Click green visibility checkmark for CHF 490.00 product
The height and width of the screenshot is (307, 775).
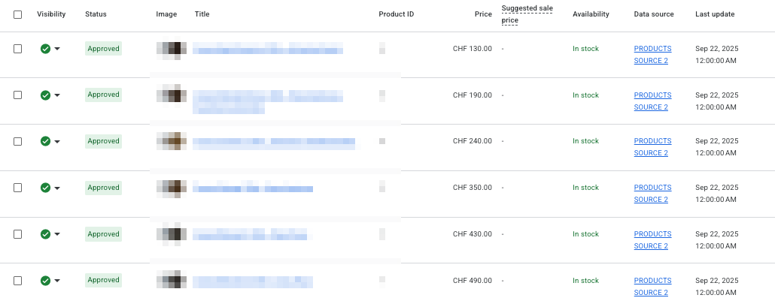[x=45, y=281]
